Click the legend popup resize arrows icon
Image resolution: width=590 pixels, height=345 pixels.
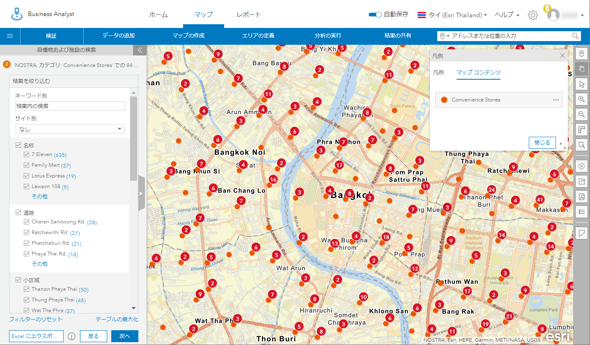pyautogui.click(x=563, y=146)
